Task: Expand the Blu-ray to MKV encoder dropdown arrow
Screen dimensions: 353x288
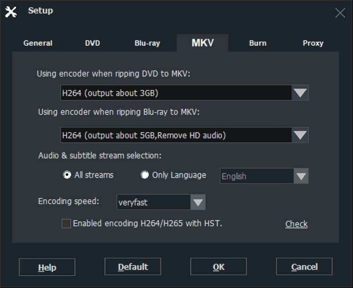Action: 300,135
